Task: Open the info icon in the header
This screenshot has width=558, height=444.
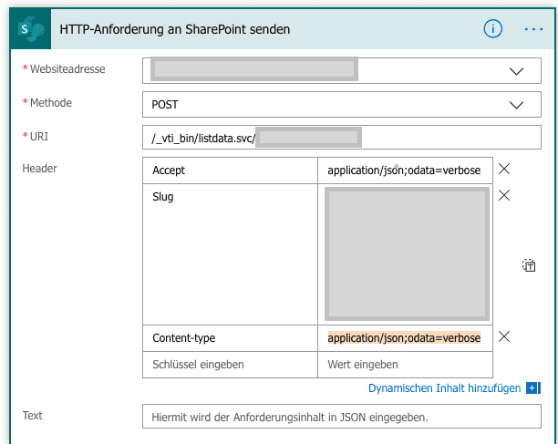Action: [x=493, y=29]
